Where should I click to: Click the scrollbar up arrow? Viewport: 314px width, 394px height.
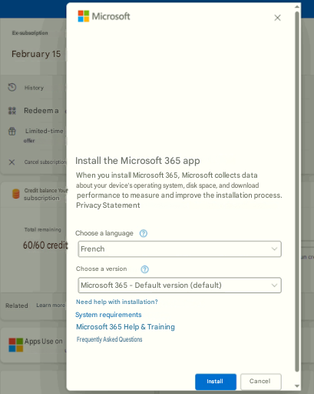[x=297, y=7]
